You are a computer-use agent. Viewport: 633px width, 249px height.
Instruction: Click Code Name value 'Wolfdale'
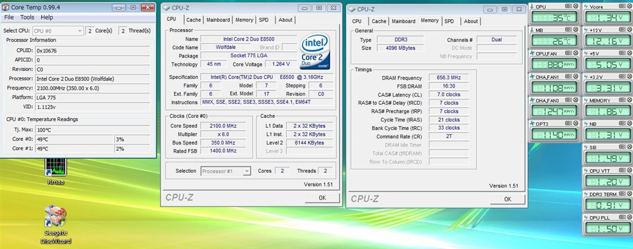[225, 47]
